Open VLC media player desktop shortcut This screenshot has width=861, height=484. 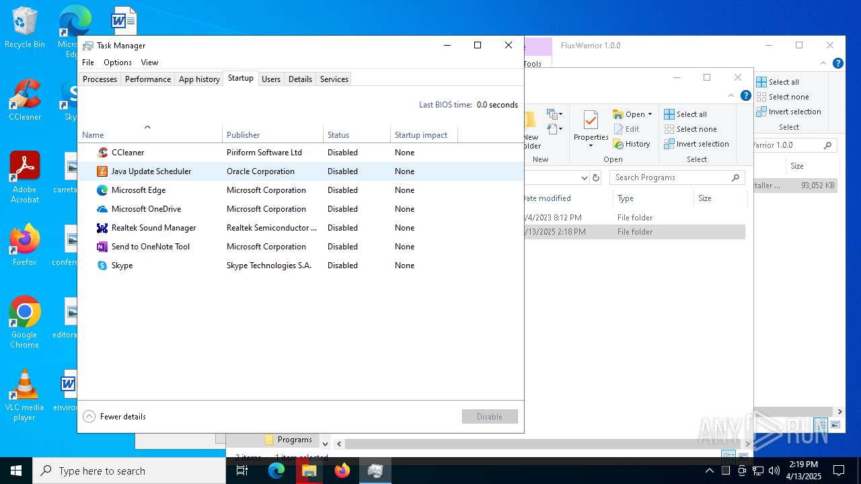(25, 395)
